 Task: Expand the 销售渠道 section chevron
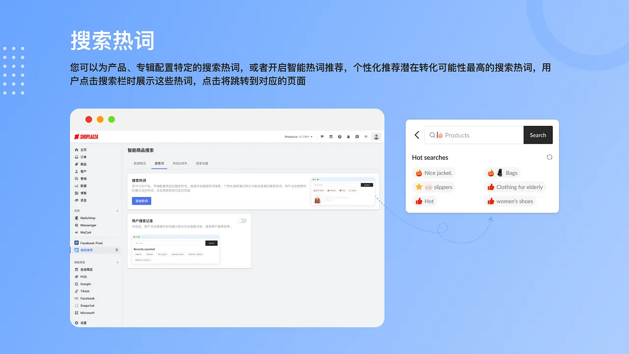click(117, 262)
